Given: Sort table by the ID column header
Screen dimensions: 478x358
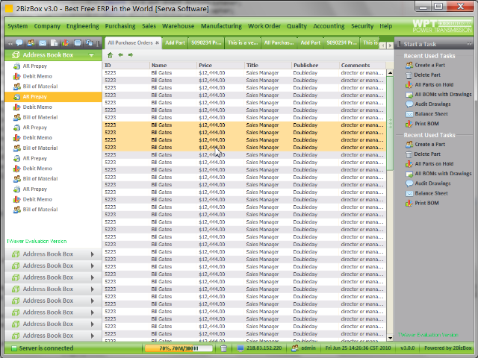Looking at the screenshot, I should (126, 65).
